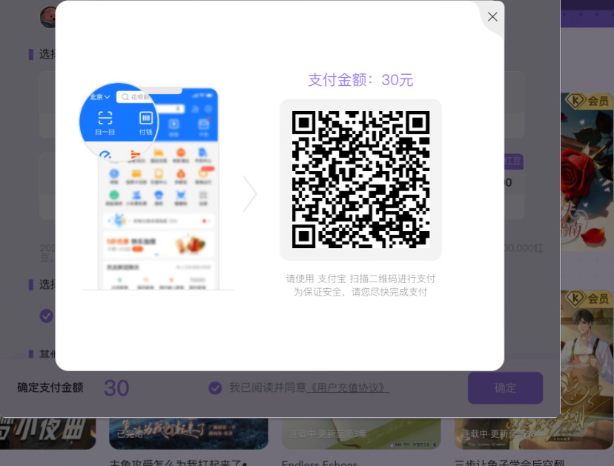Open the Endless Echoes title
This screenshot has width=614, height=466.
320,463
